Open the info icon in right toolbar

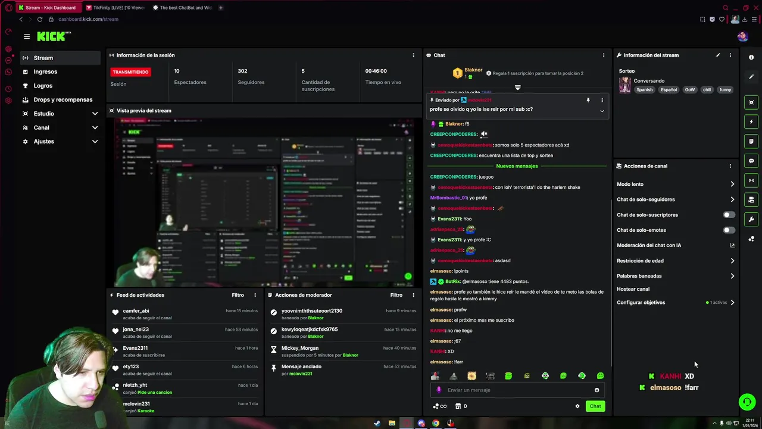click(751, 57)
